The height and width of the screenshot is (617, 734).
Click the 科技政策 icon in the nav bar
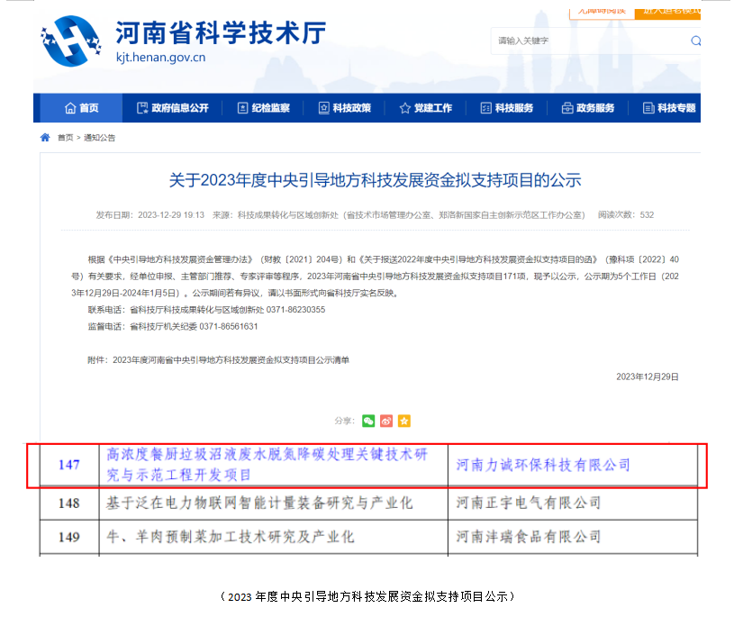324,108
